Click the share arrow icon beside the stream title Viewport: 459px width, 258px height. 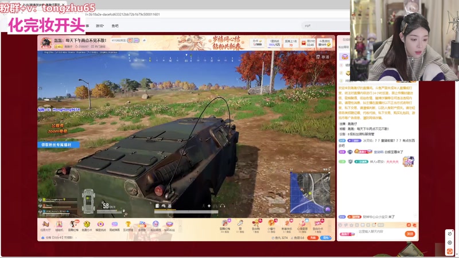coord(145,41)
